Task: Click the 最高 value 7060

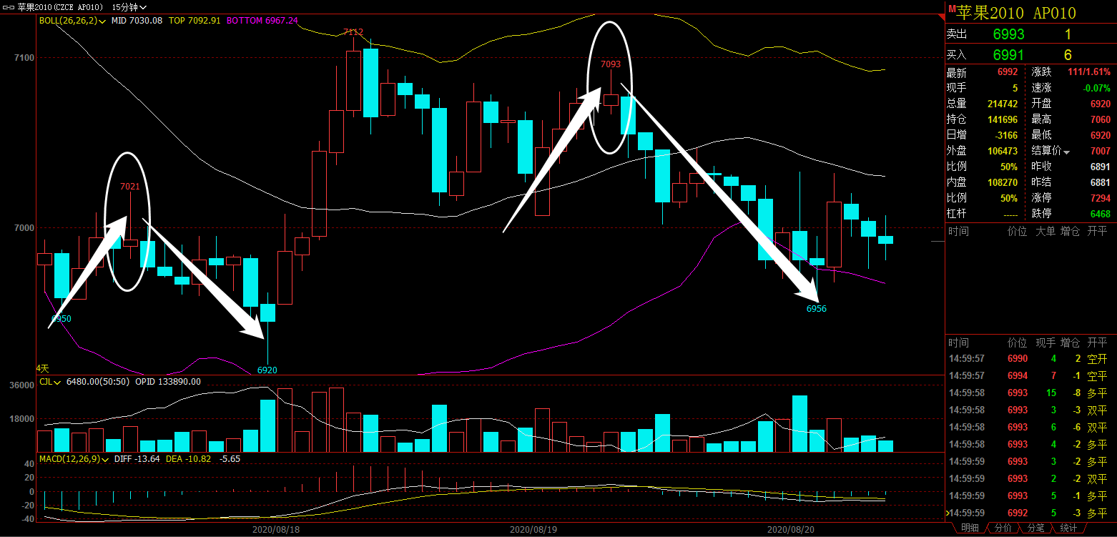Action: [x=1101, y=119]
